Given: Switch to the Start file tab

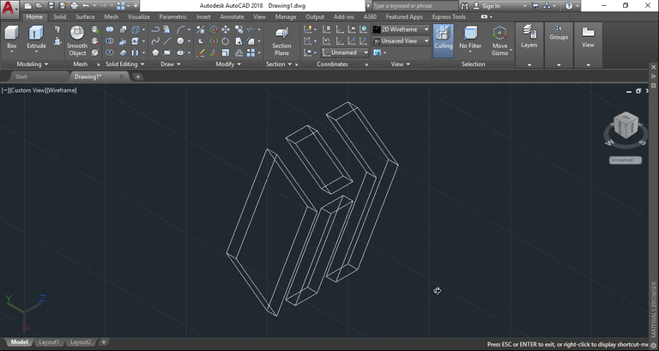Looking at the screenshot, I should point(21,76).
